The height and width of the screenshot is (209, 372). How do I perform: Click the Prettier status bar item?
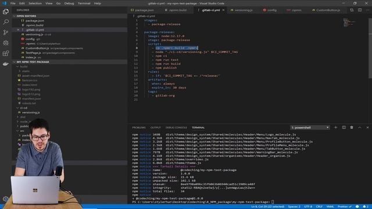(345, 207)
